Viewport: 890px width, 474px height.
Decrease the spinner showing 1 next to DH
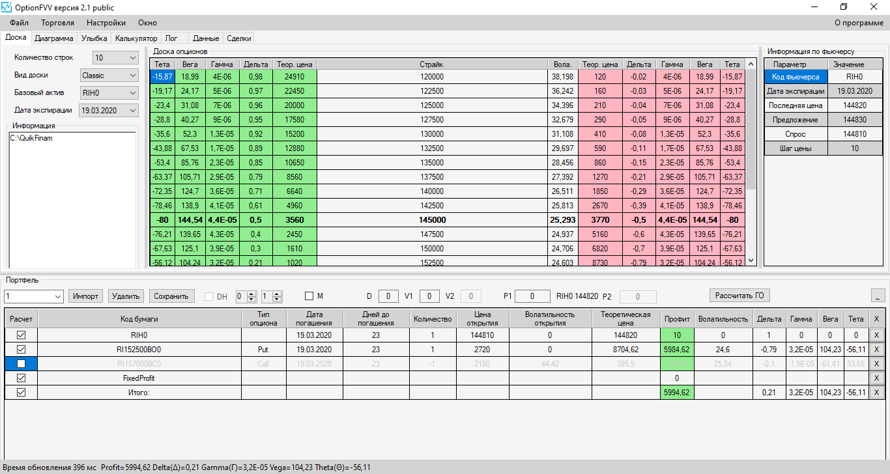tap(278, 300)
